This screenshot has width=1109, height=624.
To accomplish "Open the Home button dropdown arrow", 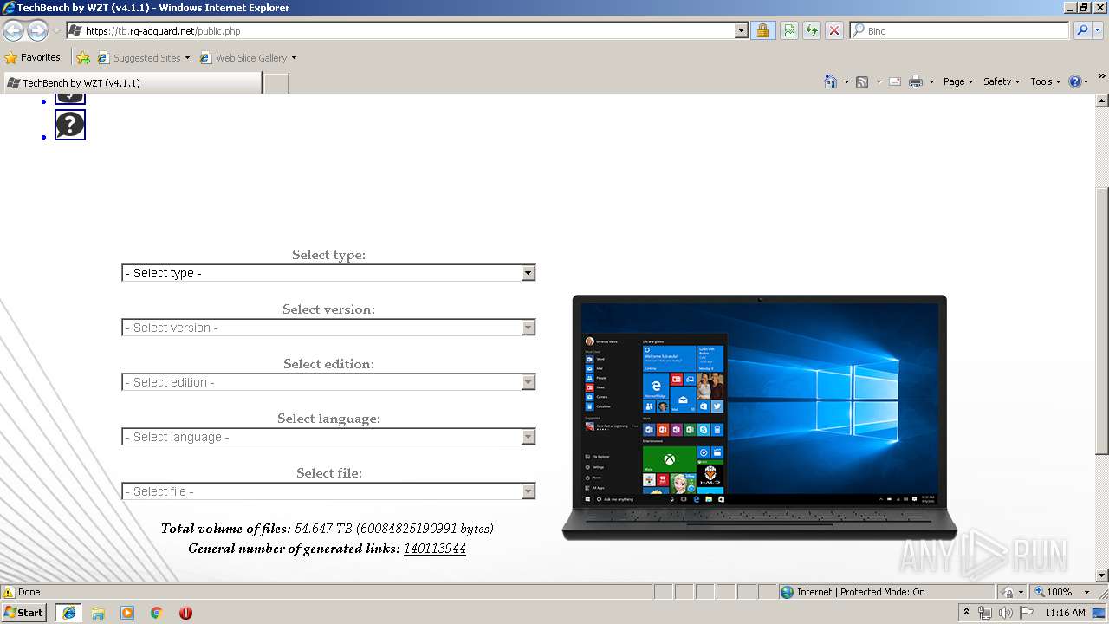I will [x=846, y=81].
